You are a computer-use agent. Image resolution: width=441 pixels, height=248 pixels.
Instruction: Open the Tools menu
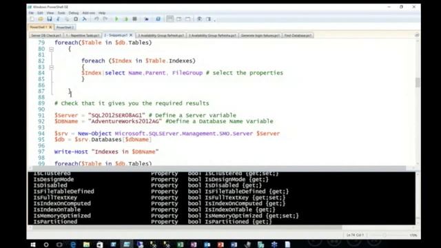[61, 13]
